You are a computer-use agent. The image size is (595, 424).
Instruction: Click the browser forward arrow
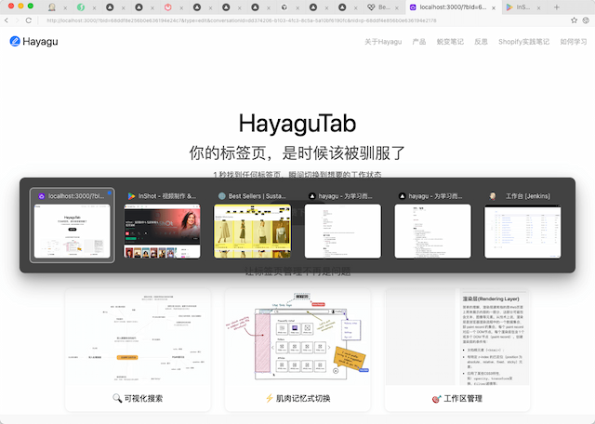tap(17, 20)
